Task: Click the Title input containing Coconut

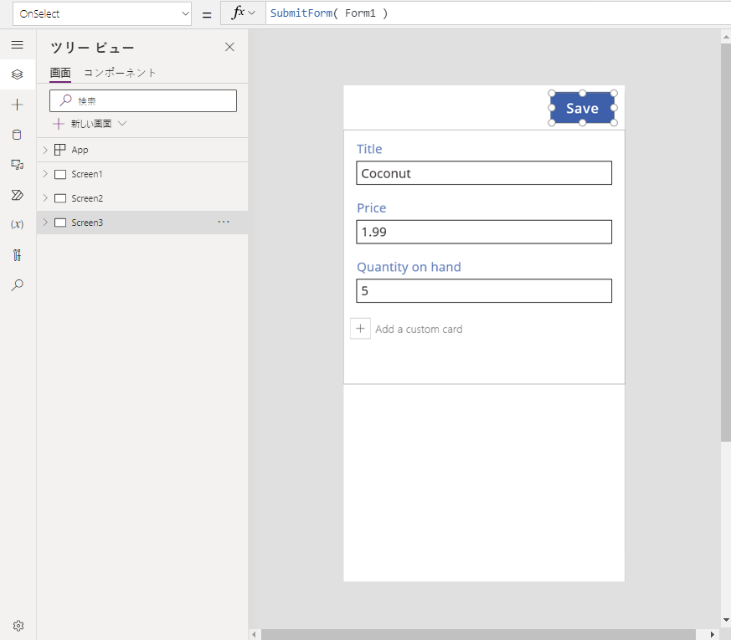Action: pyautogui.click(x=484, y=173)
